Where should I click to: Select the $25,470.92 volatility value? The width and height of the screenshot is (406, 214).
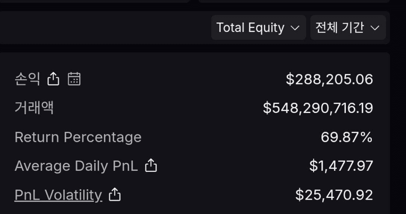click(x=334, y=195)
